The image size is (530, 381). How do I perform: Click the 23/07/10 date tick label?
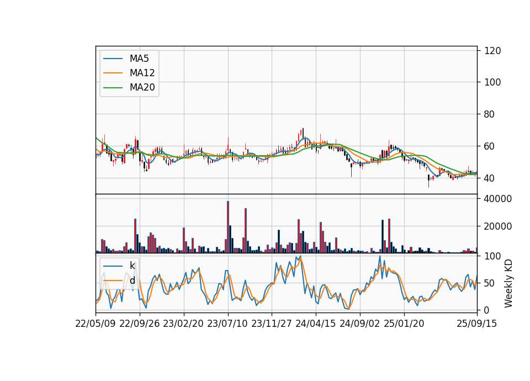[x=227, y=324]
